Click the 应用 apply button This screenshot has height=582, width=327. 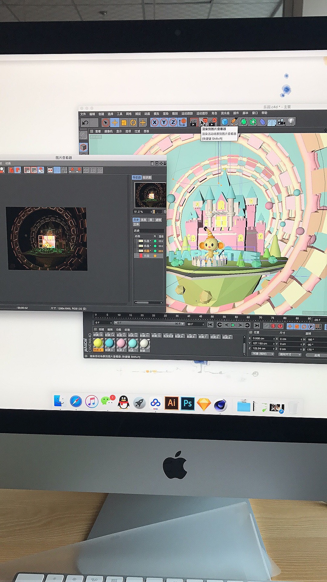click(x=317, y=355)
